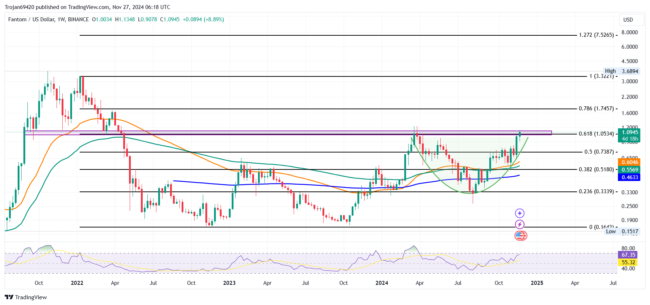The image size is (650, 305).
Task: Click the purple star event icon
Action: point(520,213)
